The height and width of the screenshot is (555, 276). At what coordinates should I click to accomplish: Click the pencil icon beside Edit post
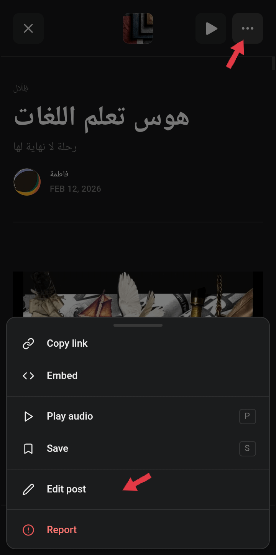(28, 489)
